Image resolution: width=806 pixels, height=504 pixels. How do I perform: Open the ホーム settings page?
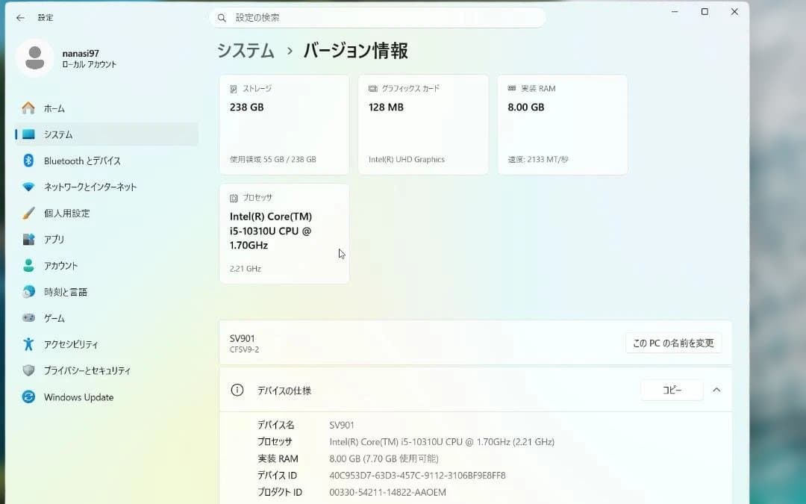[x=107, y=108]
